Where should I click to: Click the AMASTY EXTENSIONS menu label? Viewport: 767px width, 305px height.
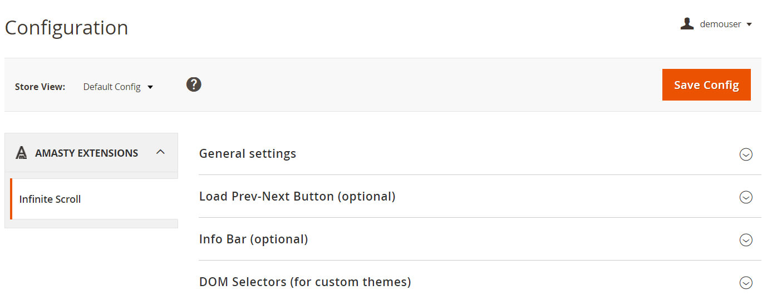click(x=86, y=153)
